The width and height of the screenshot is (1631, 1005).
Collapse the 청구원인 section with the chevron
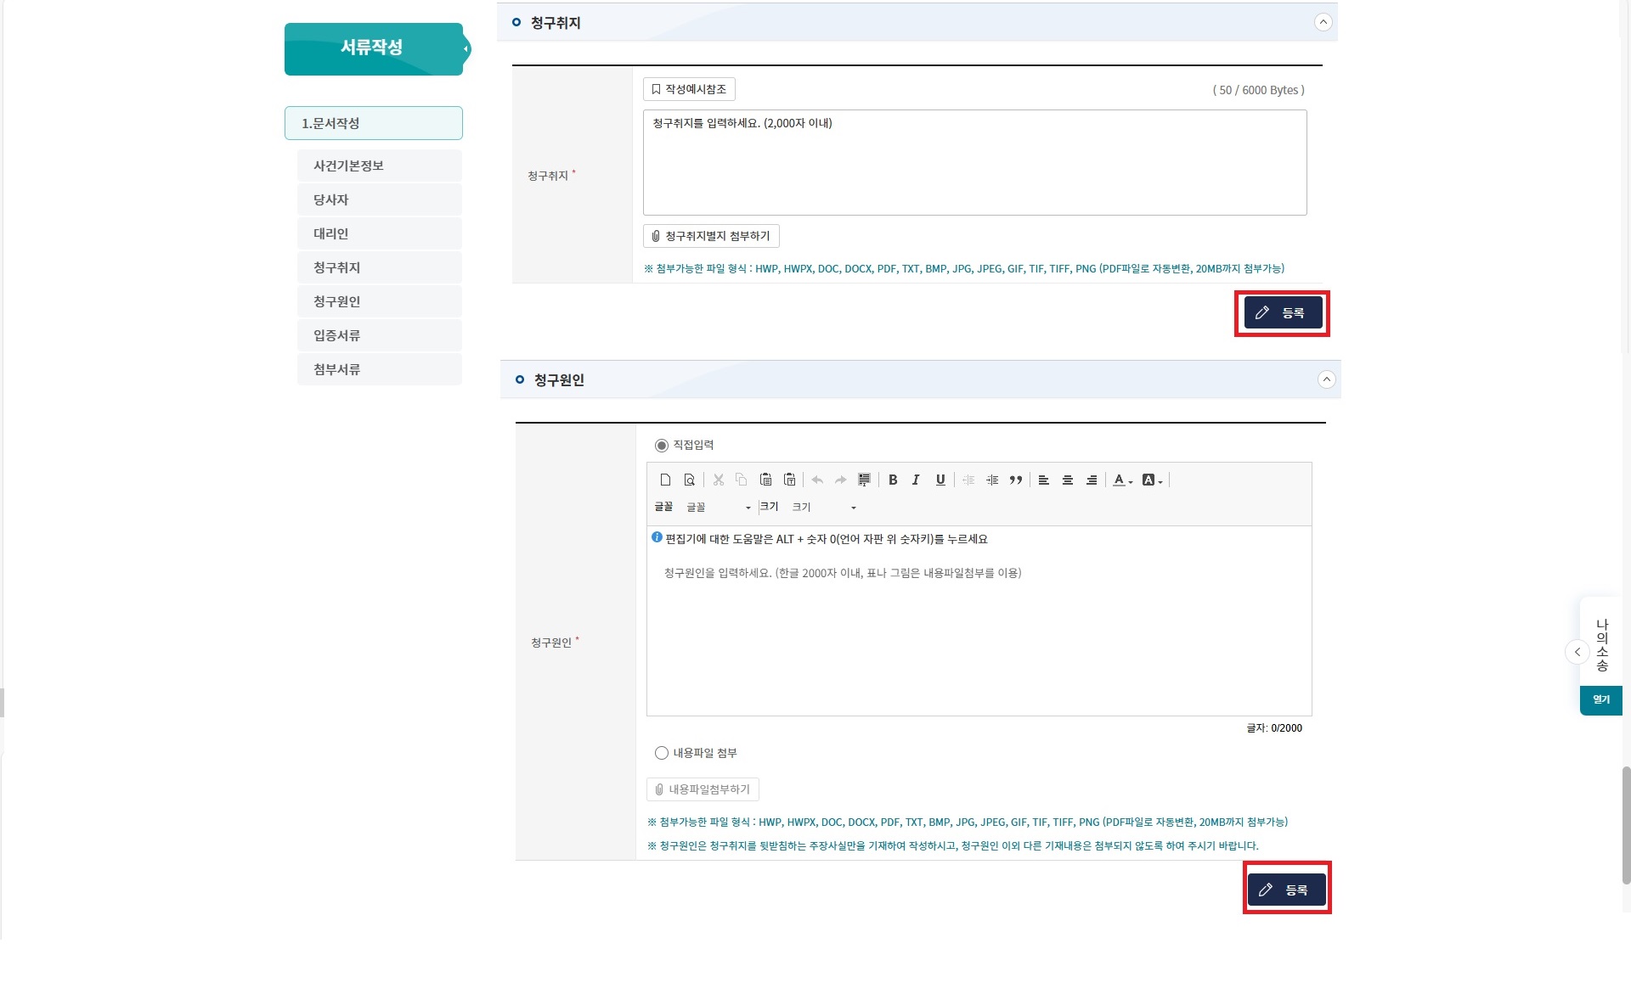(x=1326, y=379)
